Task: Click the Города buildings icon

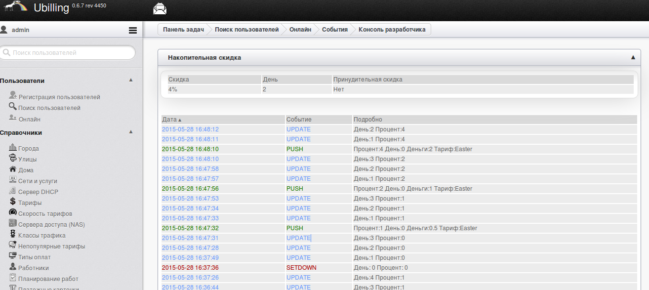Action: [x=13, y=148]
